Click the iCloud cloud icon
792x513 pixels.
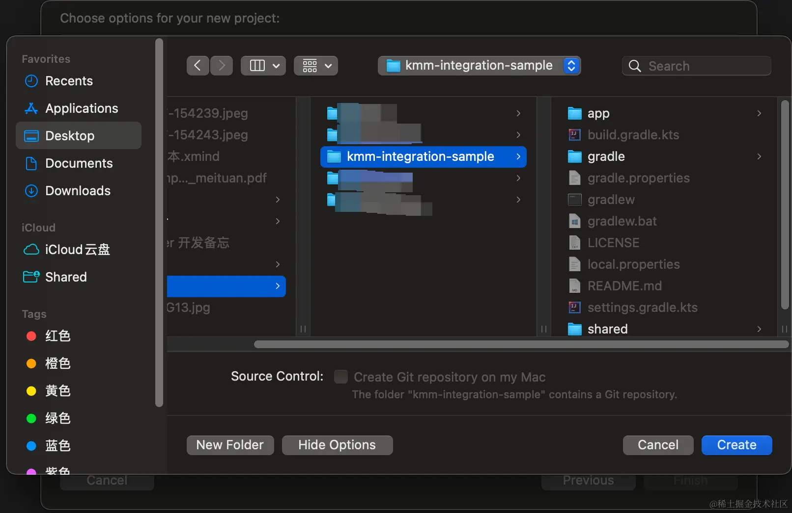click(31, 250)
